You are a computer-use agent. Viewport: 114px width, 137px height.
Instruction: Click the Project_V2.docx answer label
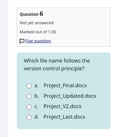point(62,106)
